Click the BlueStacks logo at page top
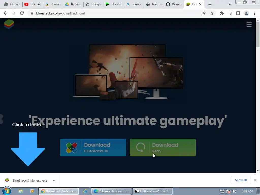Image resolution: width=260 pixels, height=195 pixels. point(9,24)
